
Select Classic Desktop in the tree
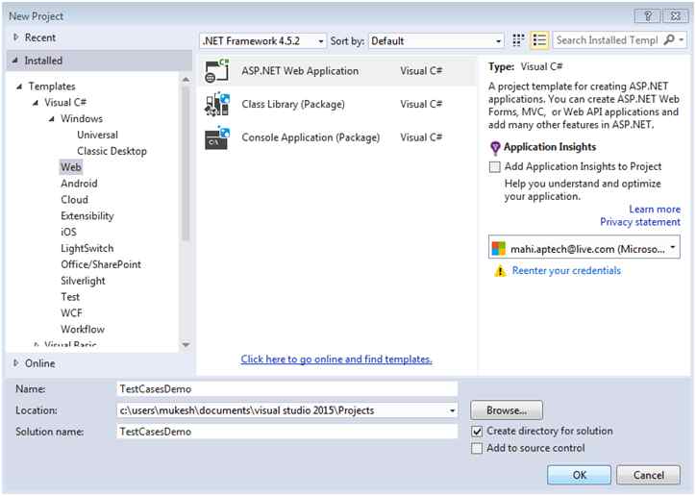click(112, 151)
